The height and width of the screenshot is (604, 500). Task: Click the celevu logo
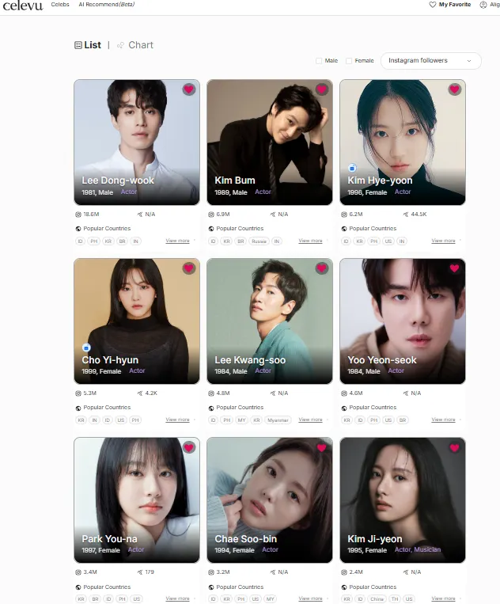(x=23, y=6)
